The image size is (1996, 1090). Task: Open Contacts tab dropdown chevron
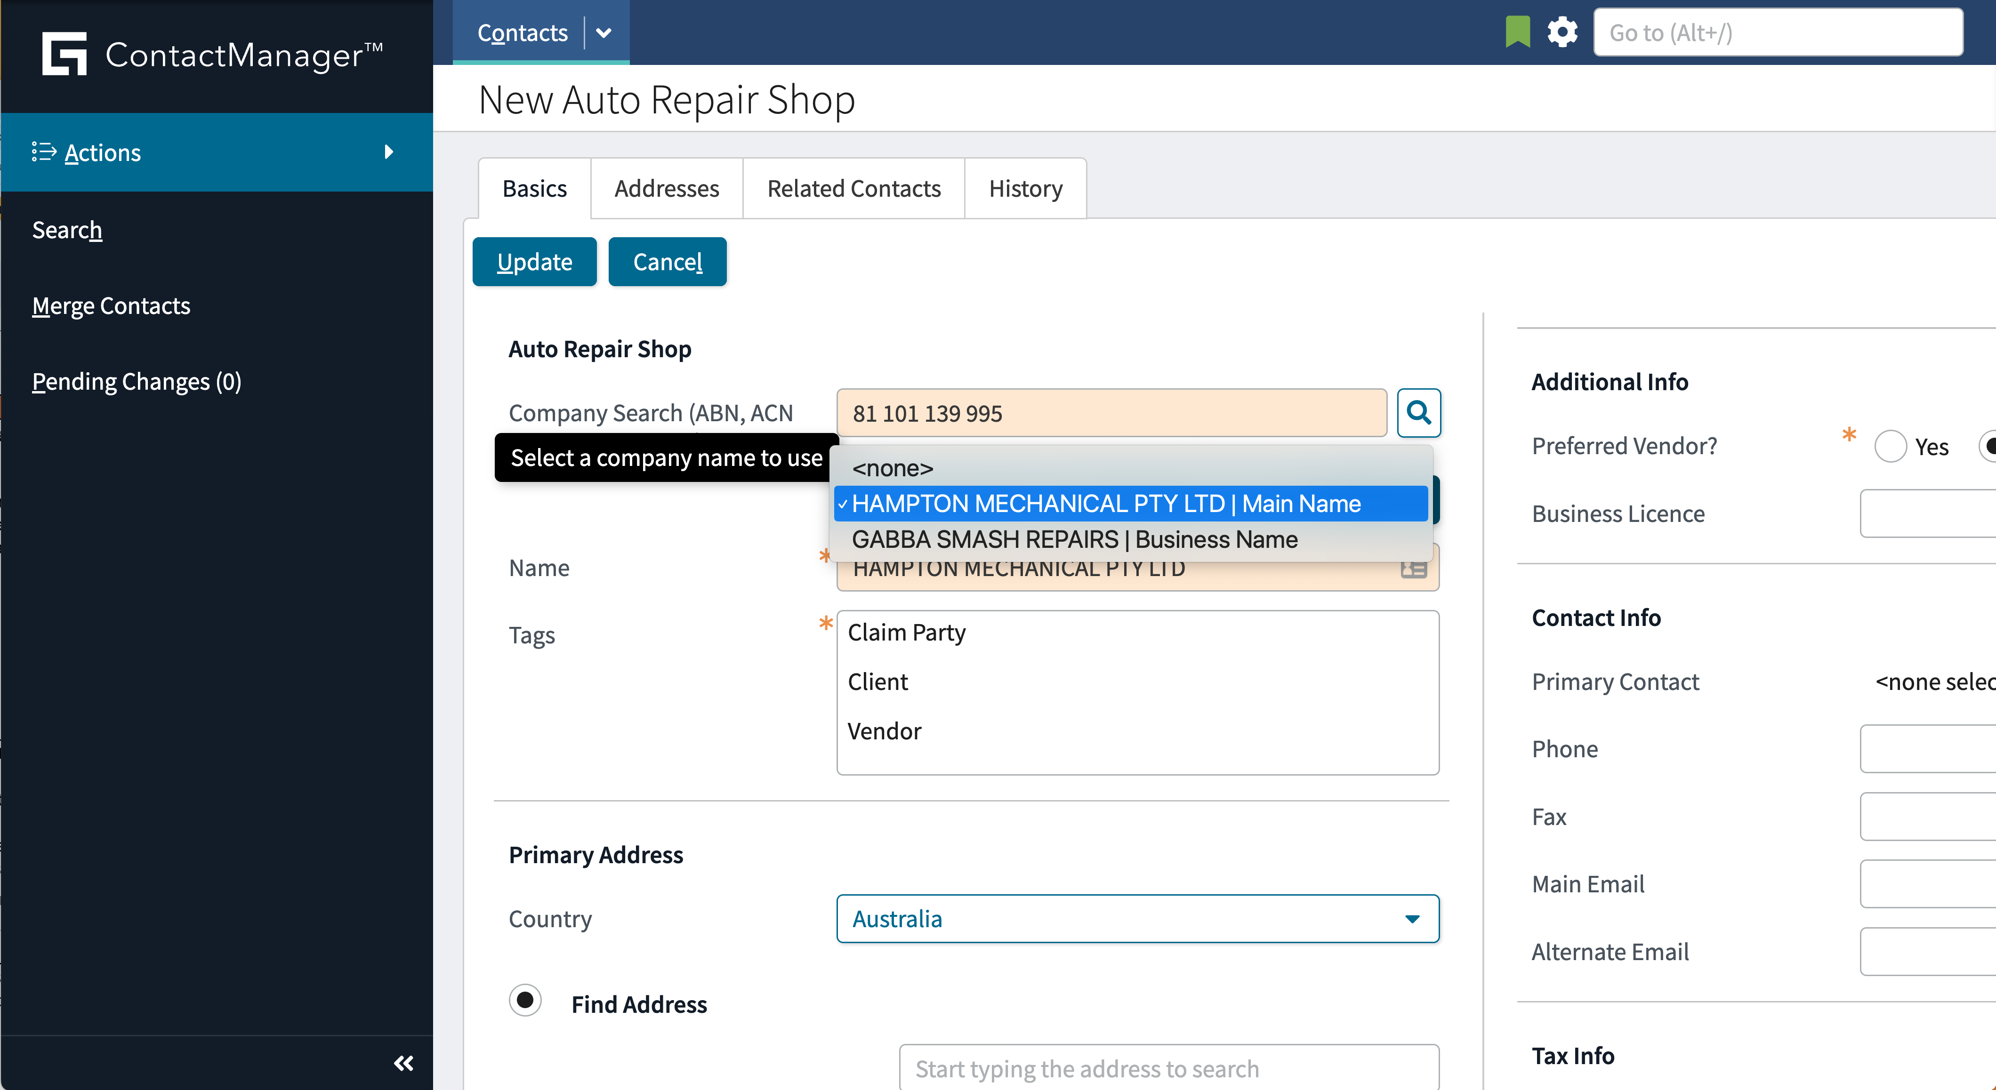tap(604, 32)
